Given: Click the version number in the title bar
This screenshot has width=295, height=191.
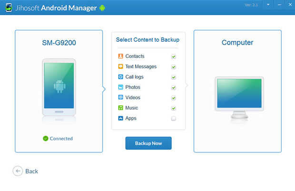Looking at the screenshot, I should [x=251, y=5].
